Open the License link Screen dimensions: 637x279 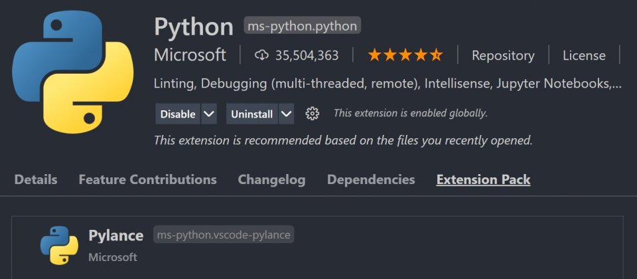tap(584, 55)
